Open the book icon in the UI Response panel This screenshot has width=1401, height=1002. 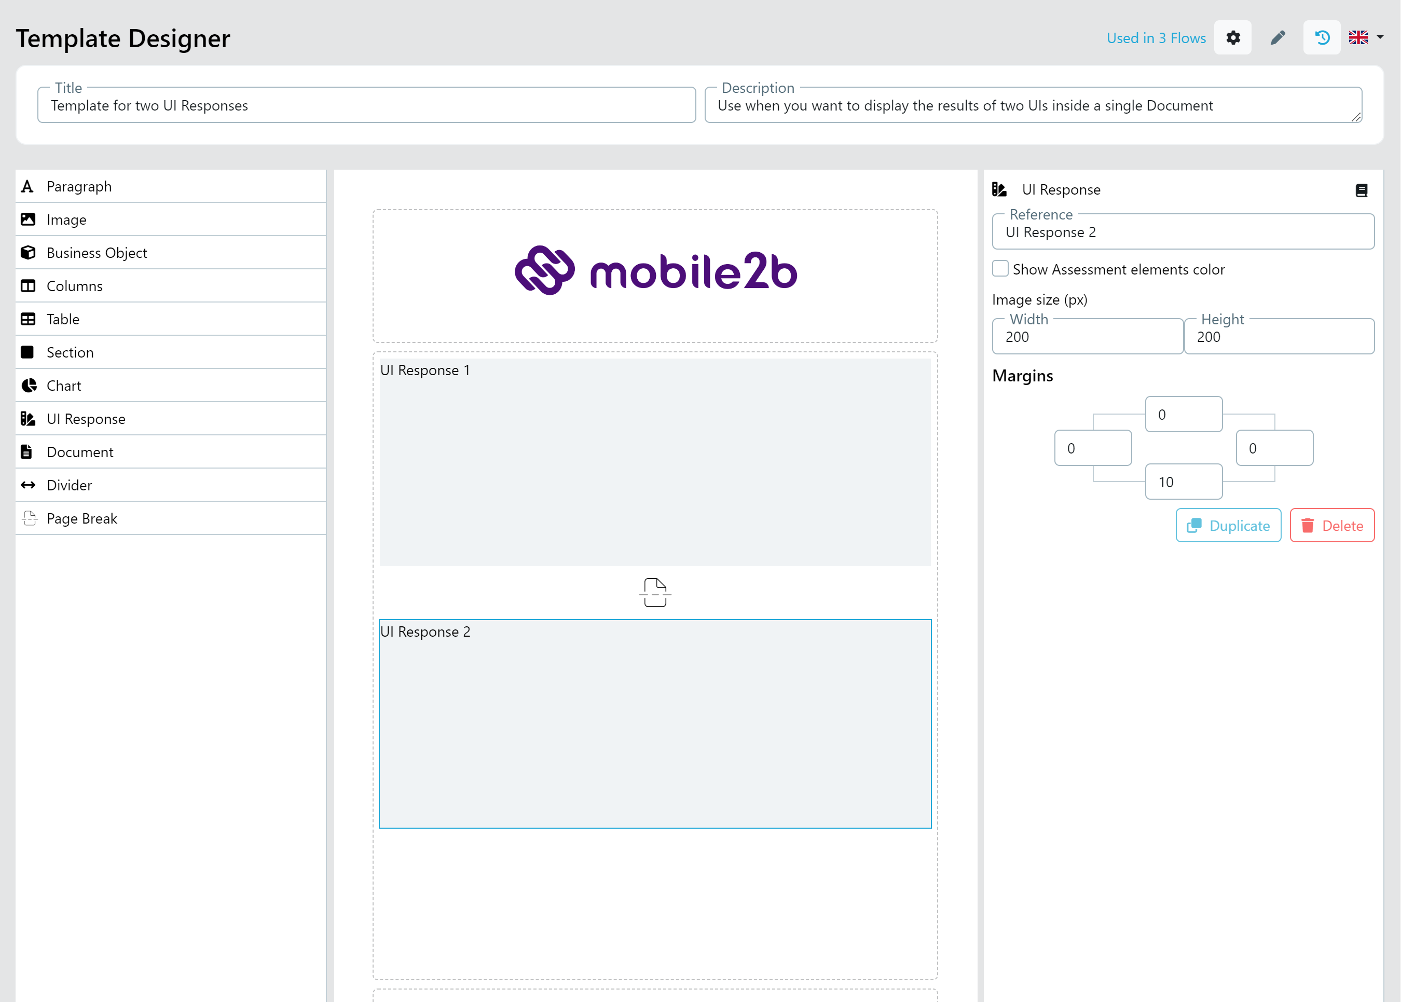pos(1361,190)
